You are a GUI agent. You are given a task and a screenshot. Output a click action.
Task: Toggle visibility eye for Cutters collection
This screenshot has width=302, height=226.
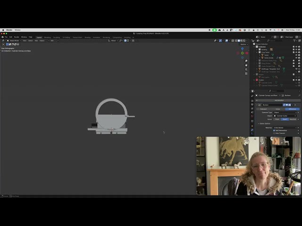click(x=296, y=80)
